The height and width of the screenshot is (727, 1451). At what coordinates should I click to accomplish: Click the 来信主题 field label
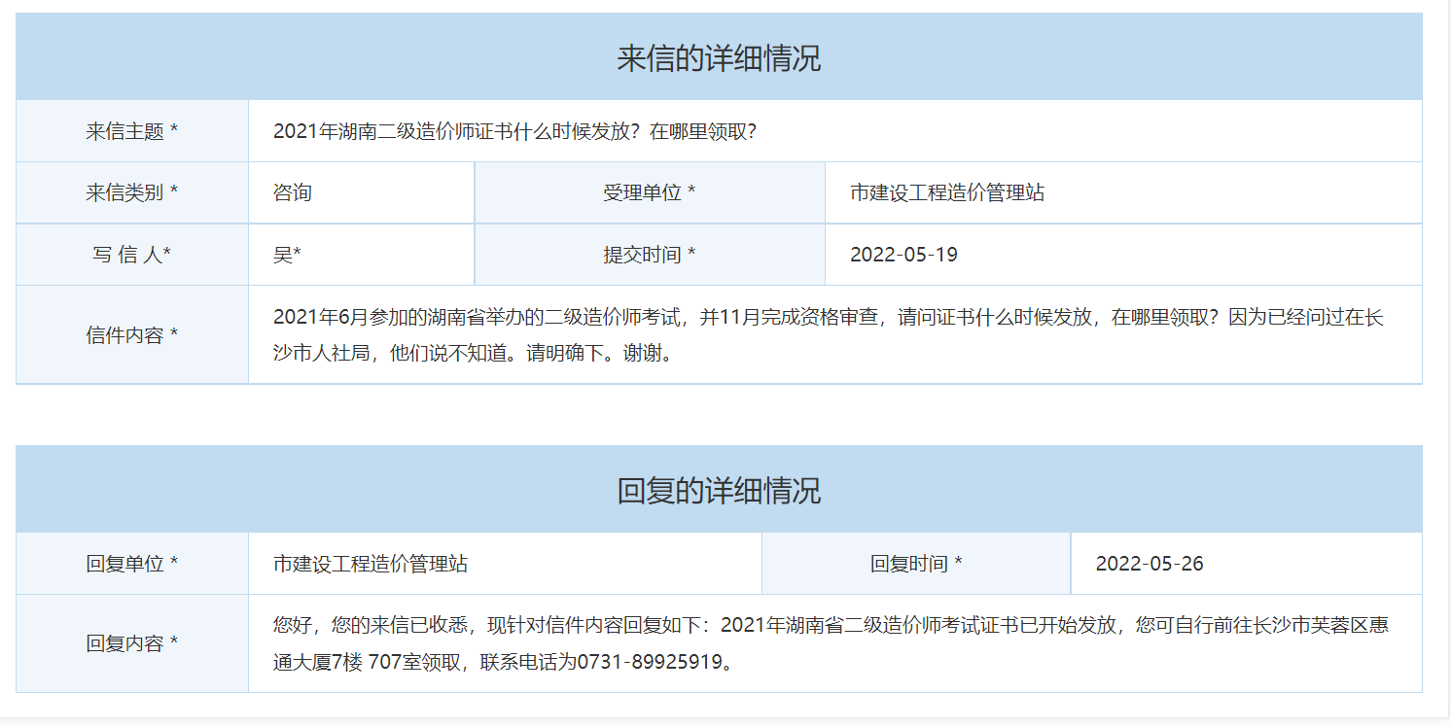(132, 131)
